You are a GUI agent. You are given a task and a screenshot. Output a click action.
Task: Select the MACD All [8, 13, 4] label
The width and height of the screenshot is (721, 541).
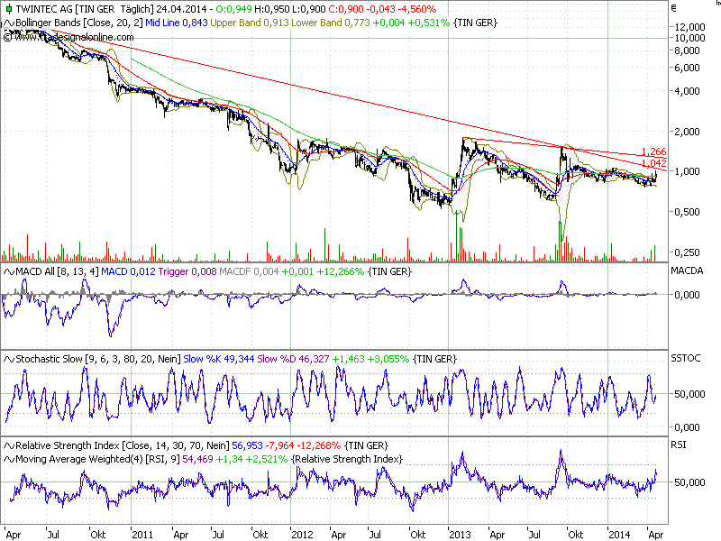pos(57,272)
